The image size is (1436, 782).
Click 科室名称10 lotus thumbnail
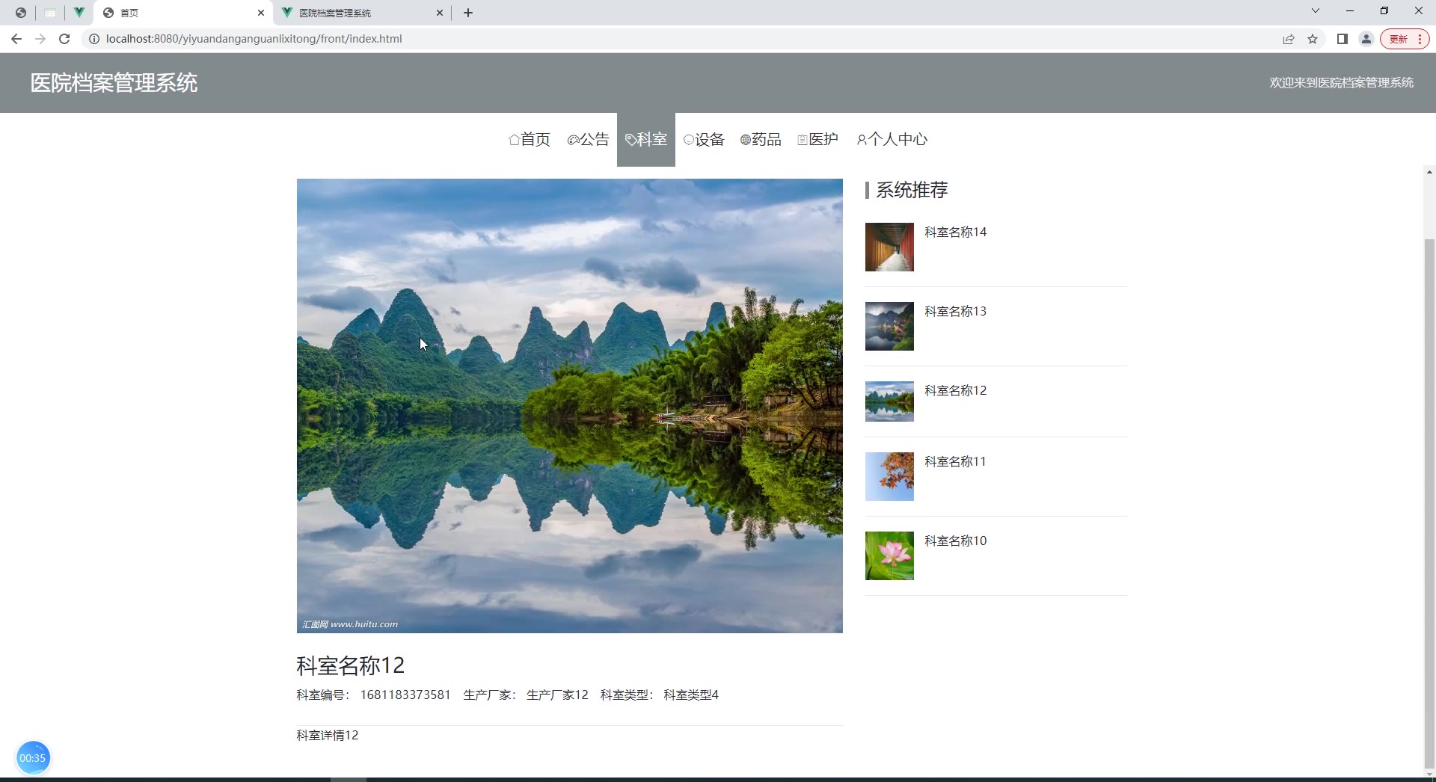[x=889, y=555]
